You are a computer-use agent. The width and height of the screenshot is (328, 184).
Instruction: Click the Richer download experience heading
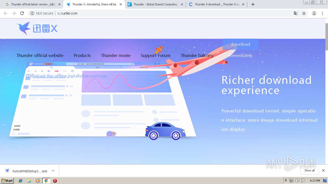(266, 85)
